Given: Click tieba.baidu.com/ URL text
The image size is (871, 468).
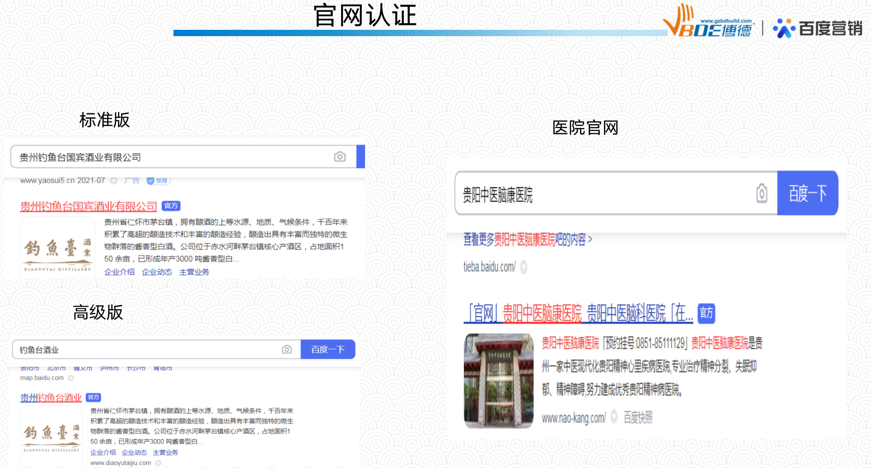Looking at the screenshot, I should (x=489, y=267).
